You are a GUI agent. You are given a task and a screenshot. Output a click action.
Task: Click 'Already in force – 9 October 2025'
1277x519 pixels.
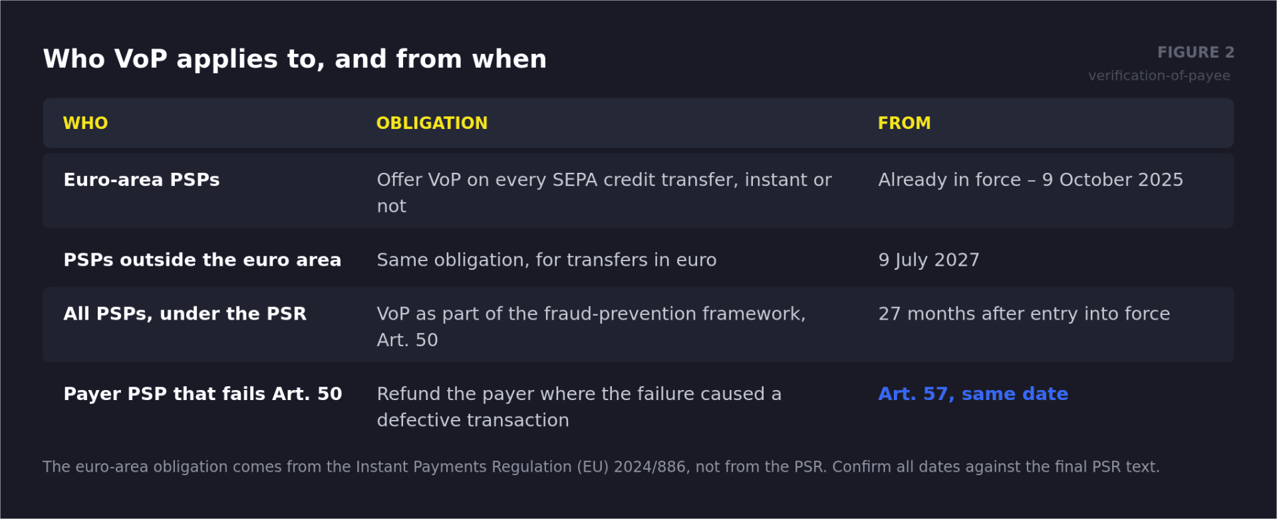[1030, 180]
